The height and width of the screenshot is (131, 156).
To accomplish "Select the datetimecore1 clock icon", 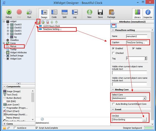I will [42, 119].
